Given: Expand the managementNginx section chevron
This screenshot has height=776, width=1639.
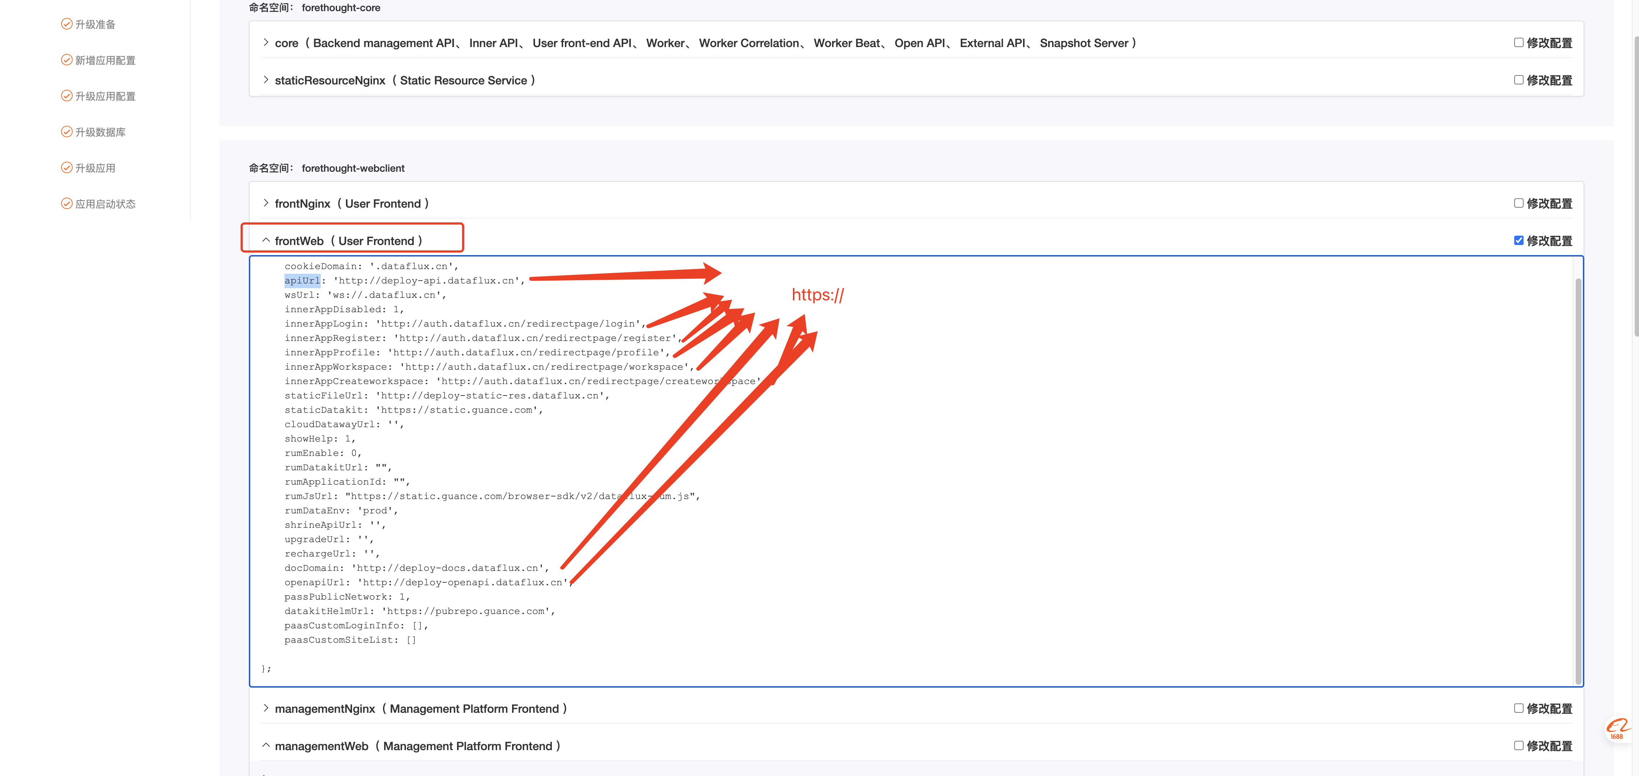Looking at the screenshot, I should pos(266,708).
